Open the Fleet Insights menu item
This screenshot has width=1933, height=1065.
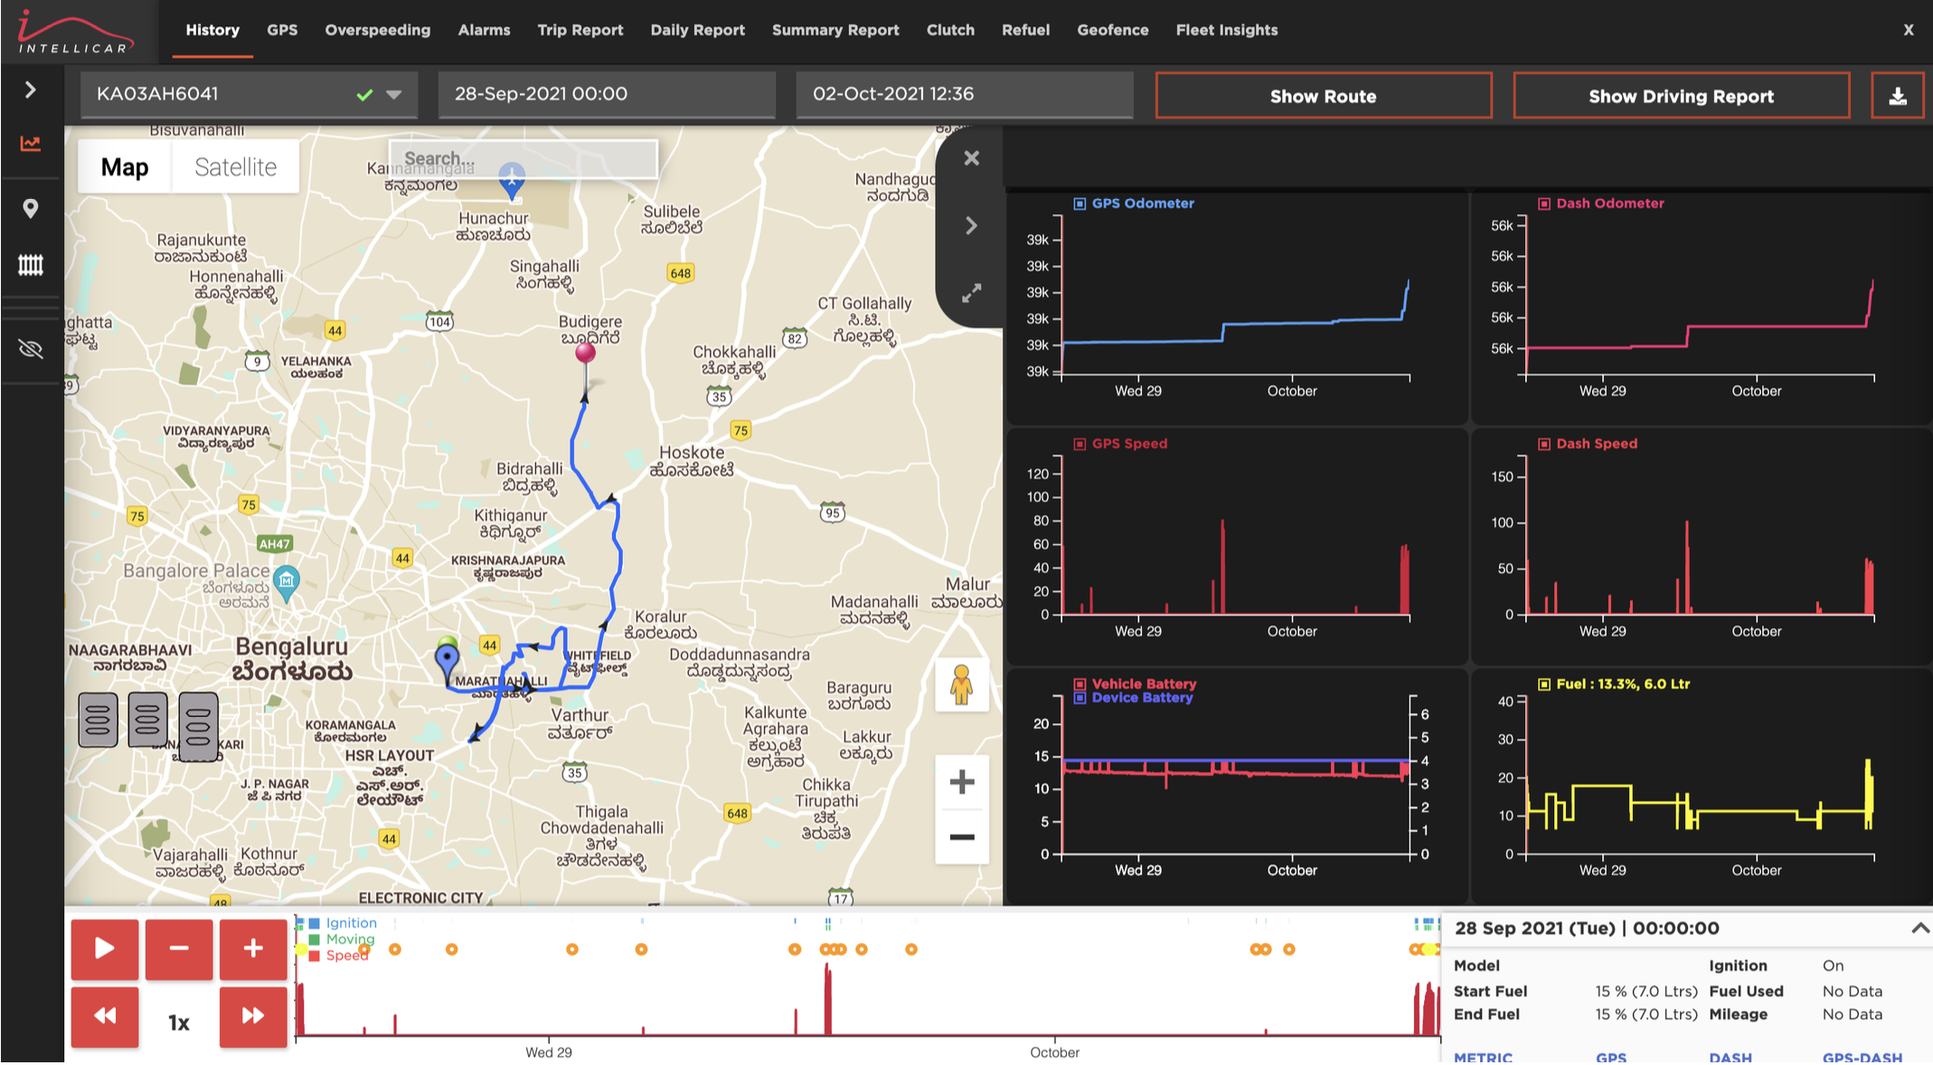(x=1226, y=30)
